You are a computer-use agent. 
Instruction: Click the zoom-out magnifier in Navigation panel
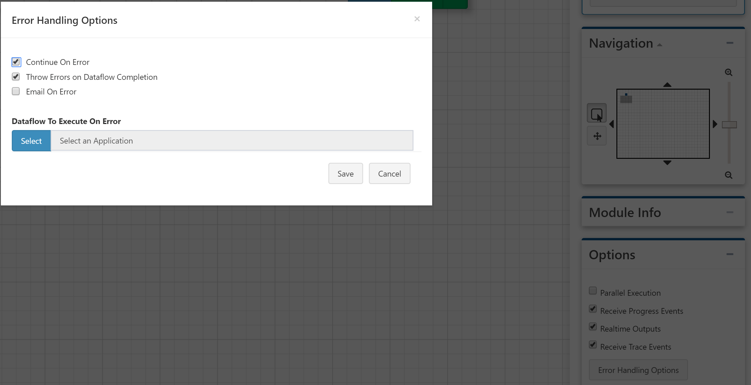click(729, 175)
